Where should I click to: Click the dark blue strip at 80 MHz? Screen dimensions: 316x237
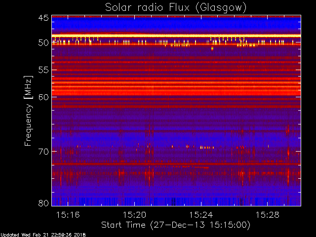(176, 201)
